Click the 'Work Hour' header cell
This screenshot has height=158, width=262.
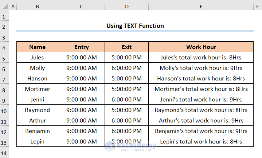[x=201, y=47]
